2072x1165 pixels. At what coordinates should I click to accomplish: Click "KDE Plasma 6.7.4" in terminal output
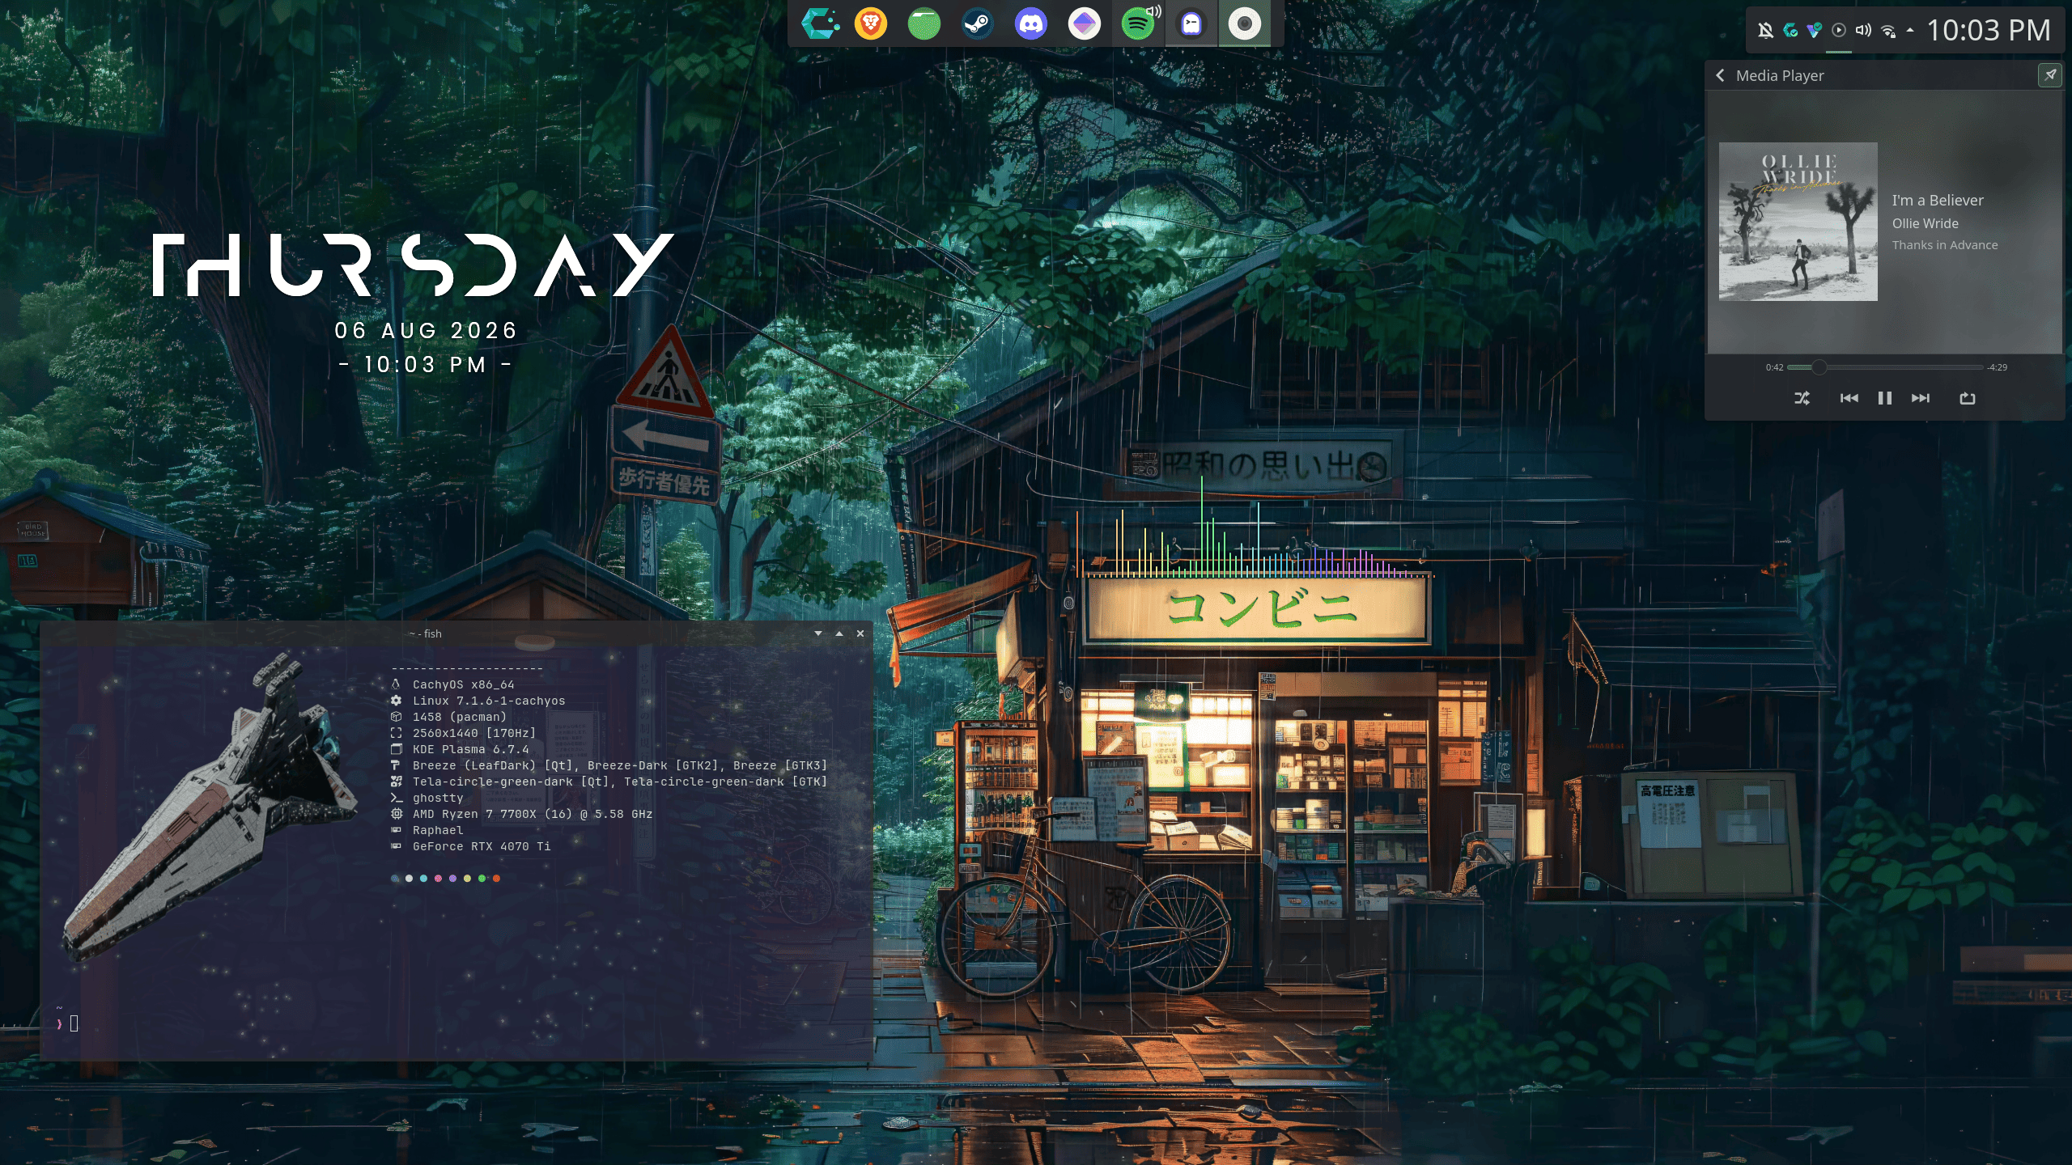(471, 749)
